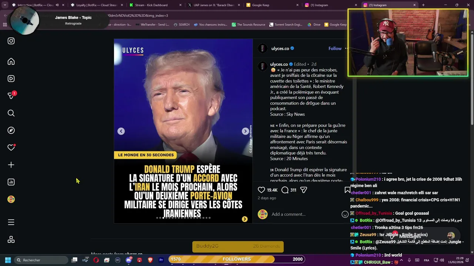Open profile avatar in Instagram sidebar
The height and width of the screenshot is (266, 474).
pos(11,199)
